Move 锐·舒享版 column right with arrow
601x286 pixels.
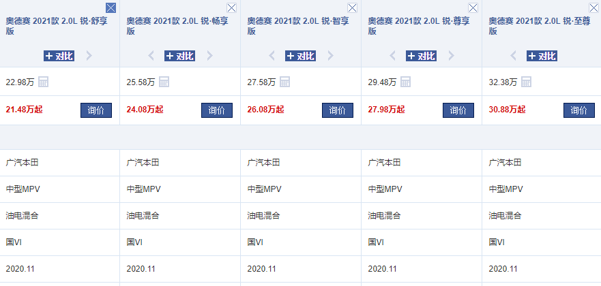pos(89,56)
